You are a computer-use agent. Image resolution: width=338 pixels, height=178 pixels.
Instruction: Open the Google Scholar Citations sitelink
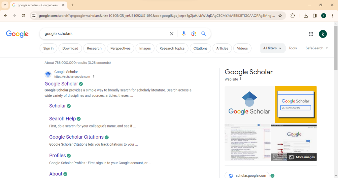tap(76, 137)
